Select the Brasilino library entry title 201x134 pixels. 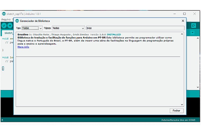click(x=23, y=34)
